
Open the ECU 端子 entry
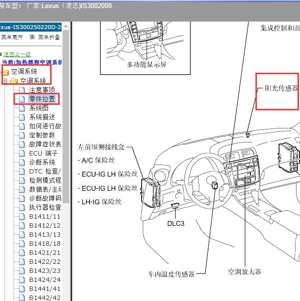coord(44,153)
